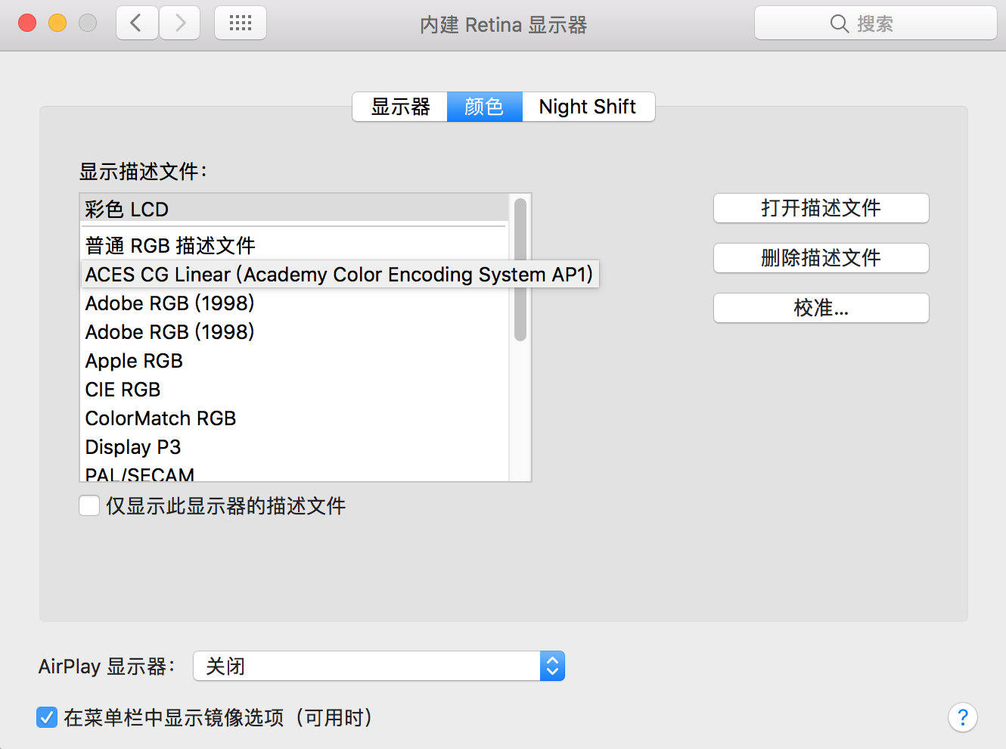This screenshot has width=1006, height=749.
Task: Select the 颜色 tab
Action: pos(484,107)
